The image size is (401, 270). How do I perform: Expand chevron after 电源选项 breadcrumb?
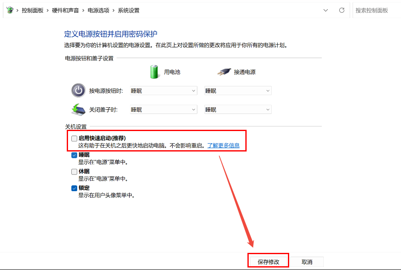click(113, 10)
